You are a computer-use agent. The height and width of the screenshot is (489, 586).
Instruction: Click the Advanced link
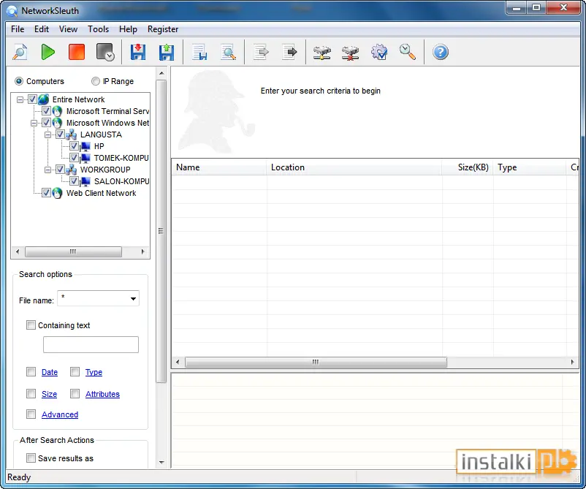tap(60, 414)
